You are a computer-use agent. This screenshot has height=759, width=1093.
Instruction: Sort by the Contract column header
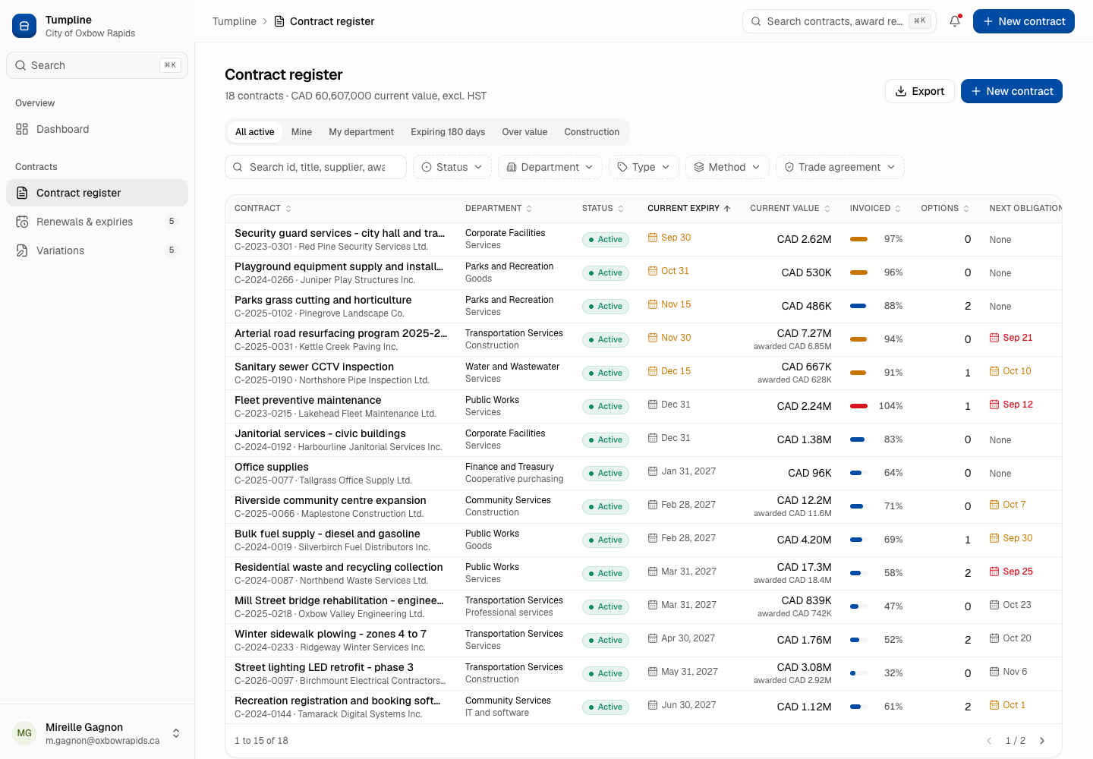pyautogui.click(x=263, y=208)
